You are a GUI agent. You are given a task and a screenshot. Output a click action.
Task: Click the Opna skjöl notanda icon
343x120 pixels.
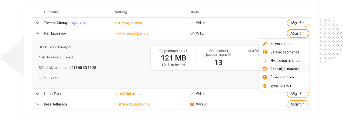click(x=264, y=69)
